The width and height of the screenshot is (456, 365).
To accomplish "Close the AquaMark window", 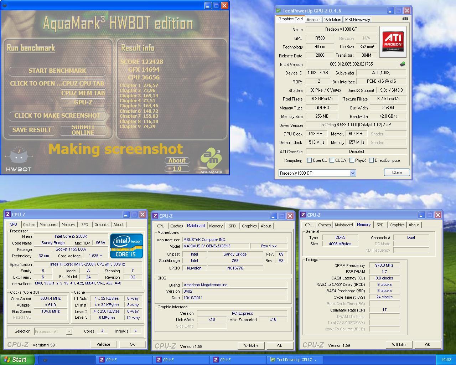I will [x=224, y=5].
